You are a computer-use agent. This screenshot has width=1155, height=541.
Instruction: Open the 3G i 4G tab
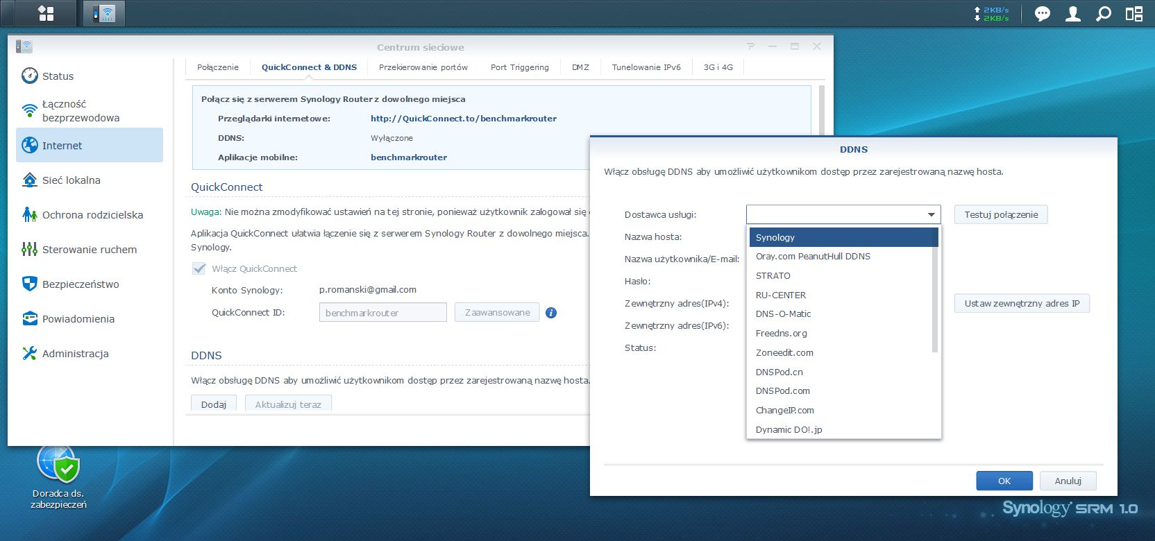tap(718, 67)
